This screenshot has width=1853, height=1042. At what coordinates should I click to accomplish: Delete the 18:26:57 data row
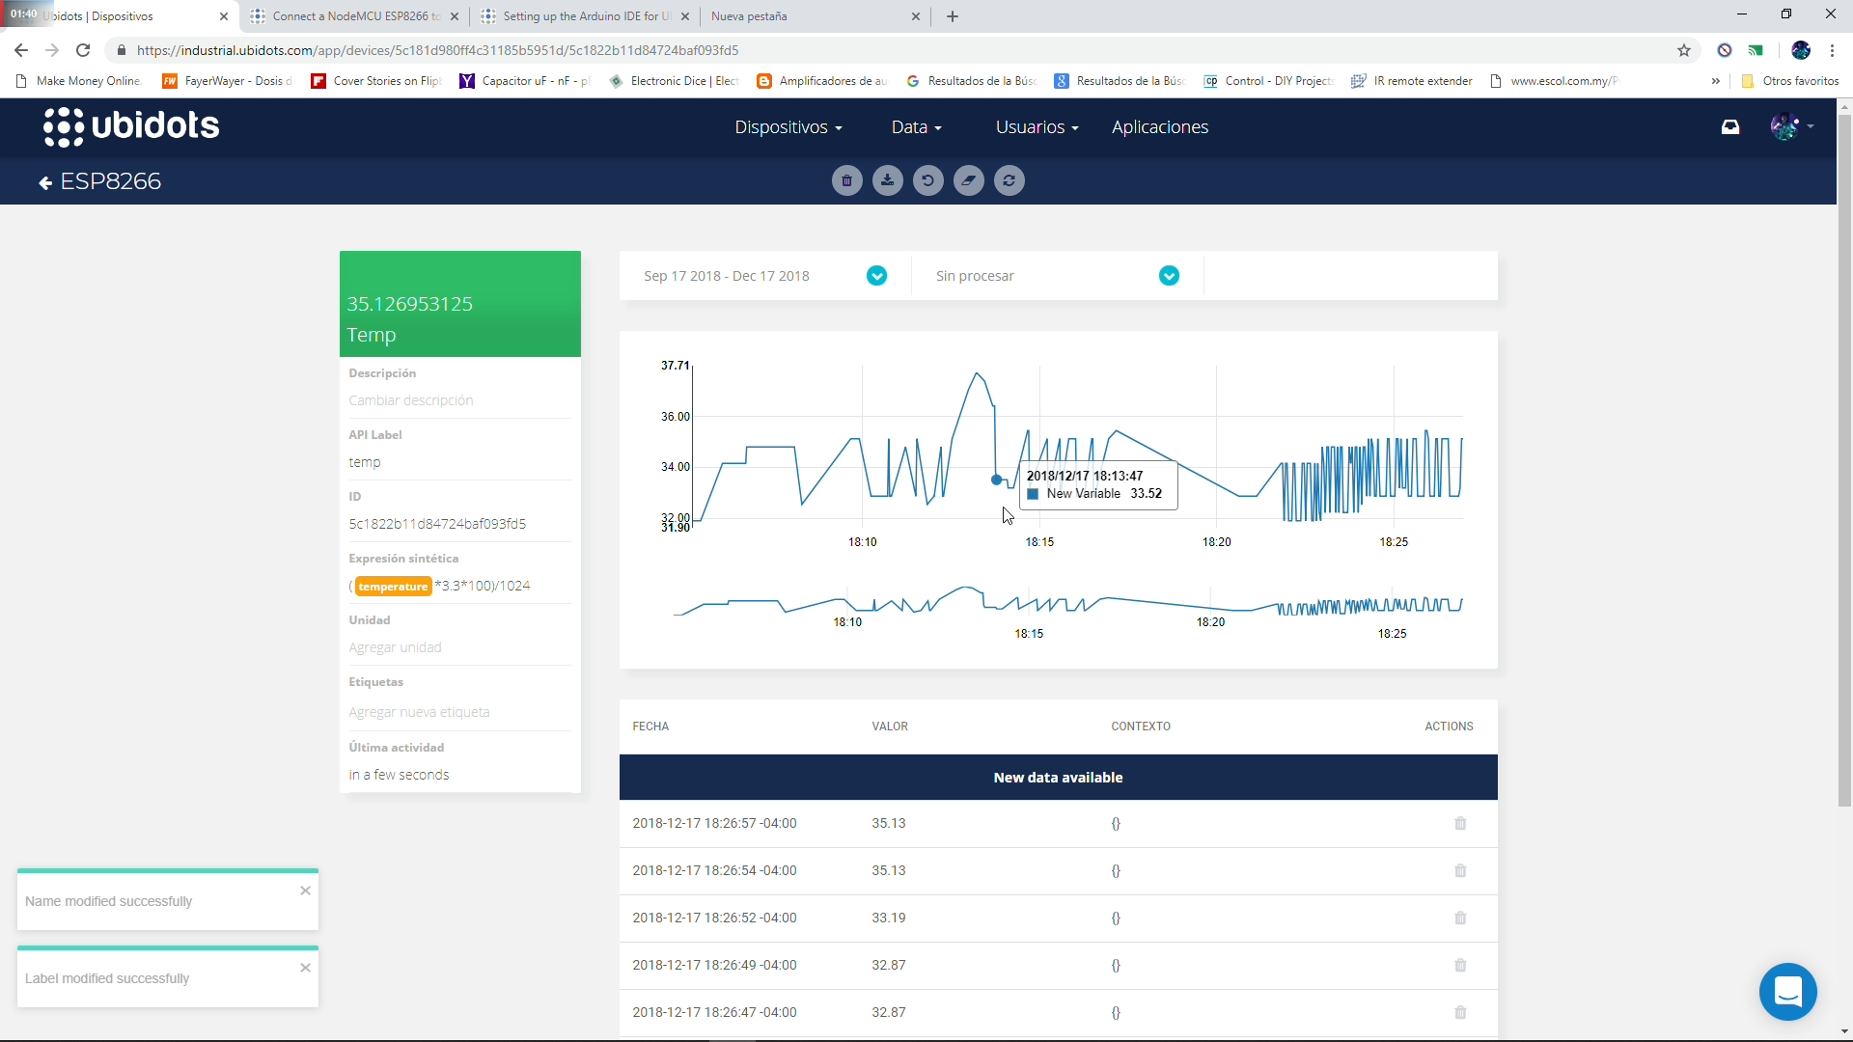tap(1460, 823)
